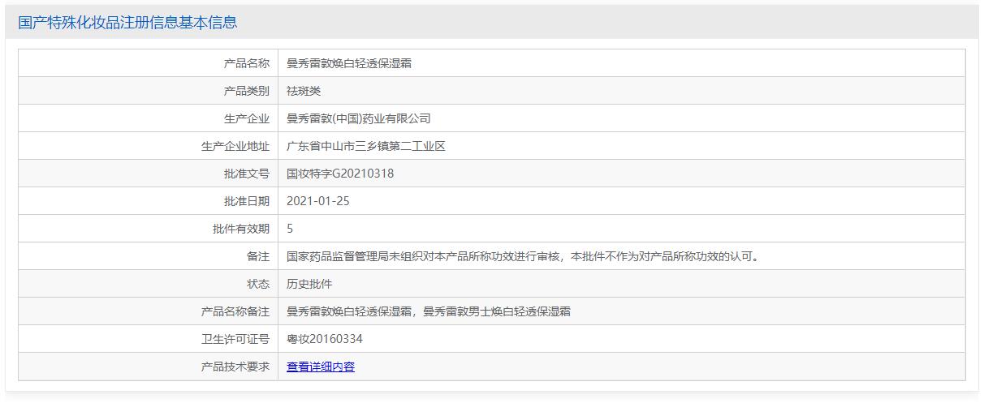Viewport: 984px width, 416px height.
Task: Select the label 产品技术要求
Action: [235, 367]
